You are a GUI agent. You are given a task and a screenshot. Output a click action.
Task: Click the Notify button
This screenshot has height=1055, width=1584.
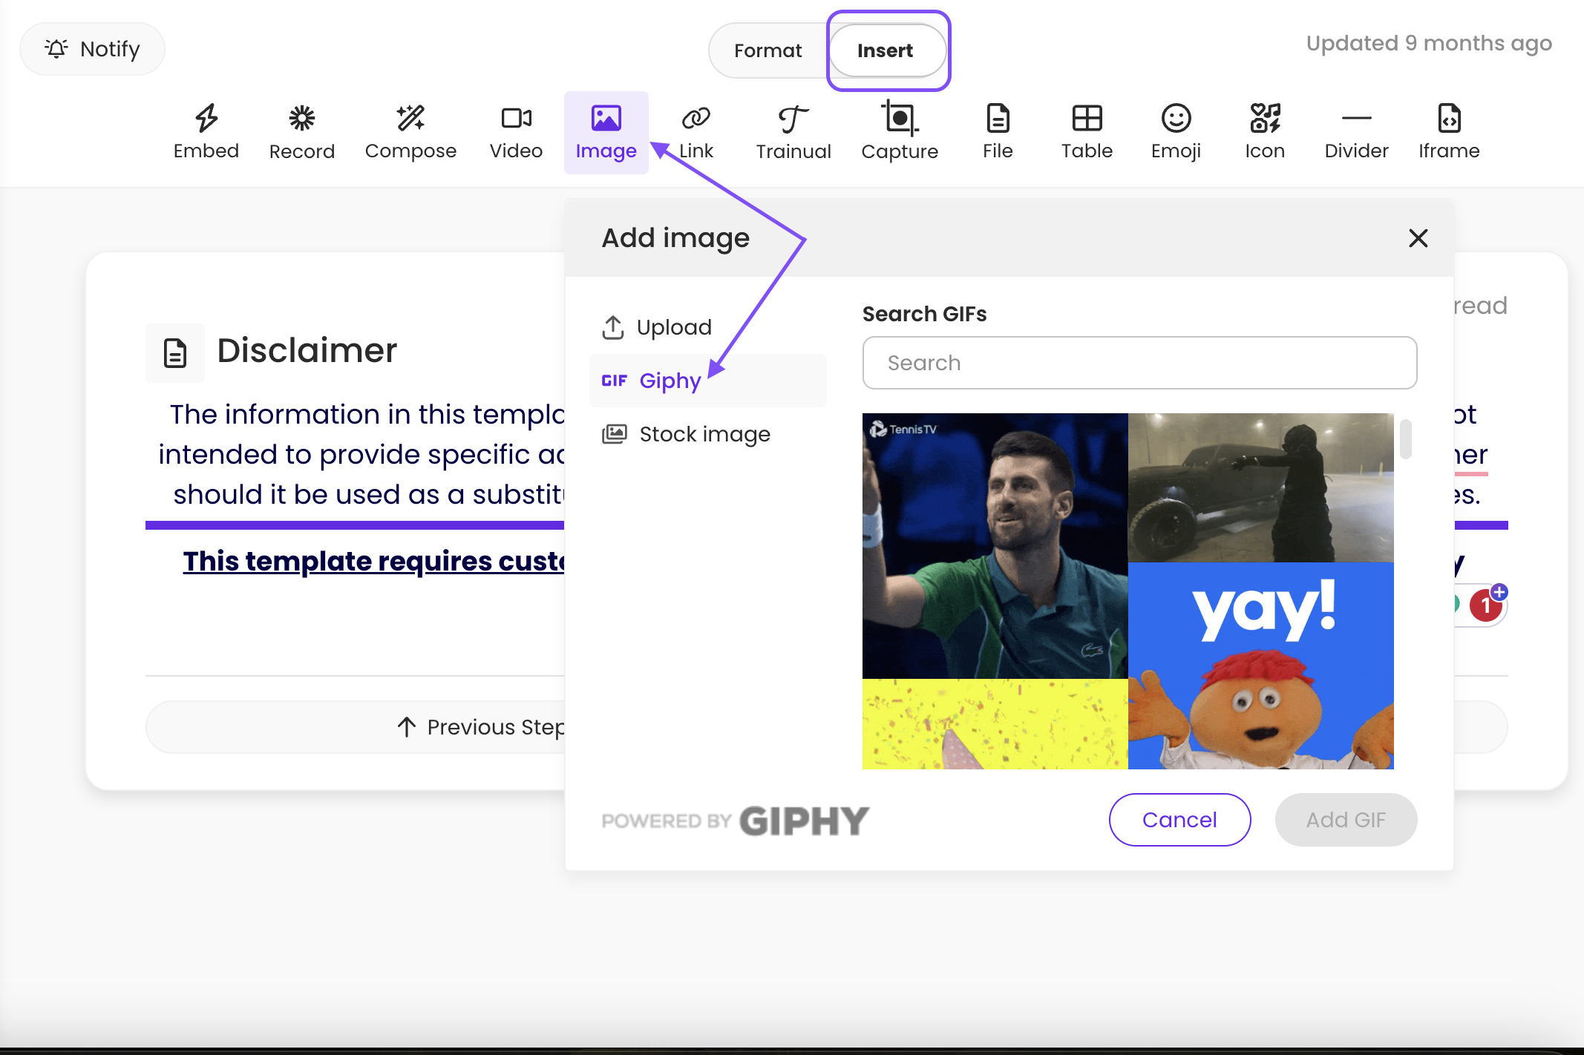[93, 49]
